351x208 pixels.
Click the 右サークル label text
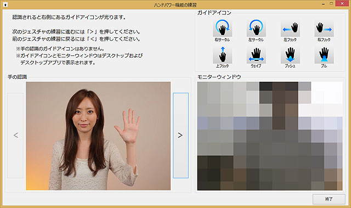[x=222, y=40]
